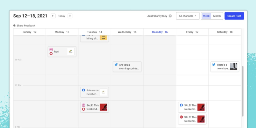Select the Friday 17 column header

pos(192,32)
